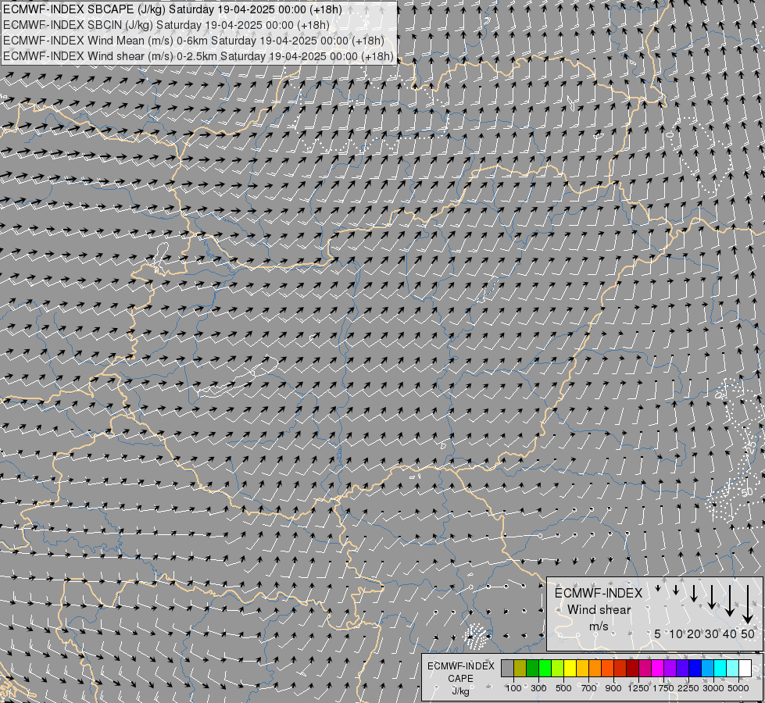The image size is (765, 703).
Task: Pick the crimson pink CAPE legend swatch
Action: [x=645, y=668]
